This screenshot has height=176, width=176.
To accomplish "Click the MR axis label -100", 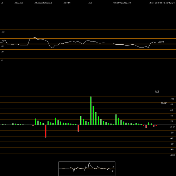I will click(x=172, y=155).
